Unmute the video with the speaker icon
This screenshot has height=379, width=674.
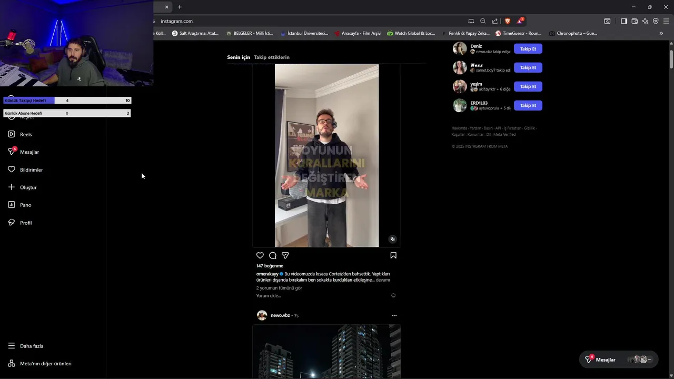(392, 239)
